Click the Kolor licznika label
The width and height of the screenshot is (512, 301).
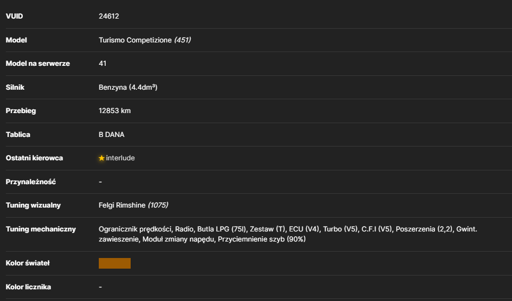[28, 287]
